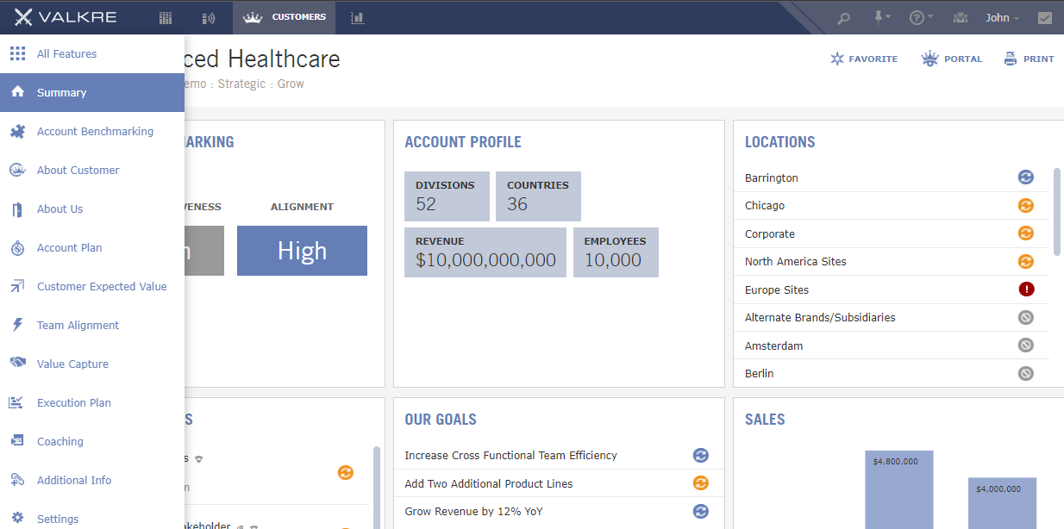This screenshot has width=1064, height=529.
Task: Click the $4,800,000 sales bar
Action: 898,489
